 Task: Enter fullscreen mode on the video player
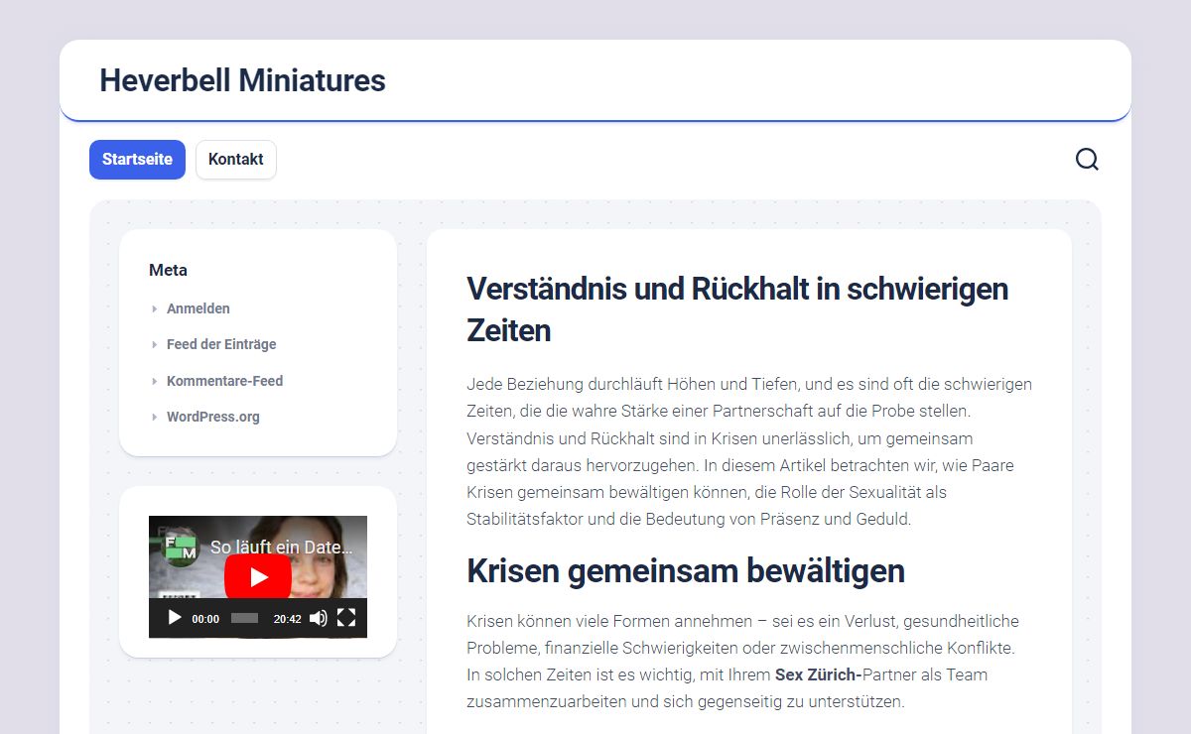coord(346,618)
